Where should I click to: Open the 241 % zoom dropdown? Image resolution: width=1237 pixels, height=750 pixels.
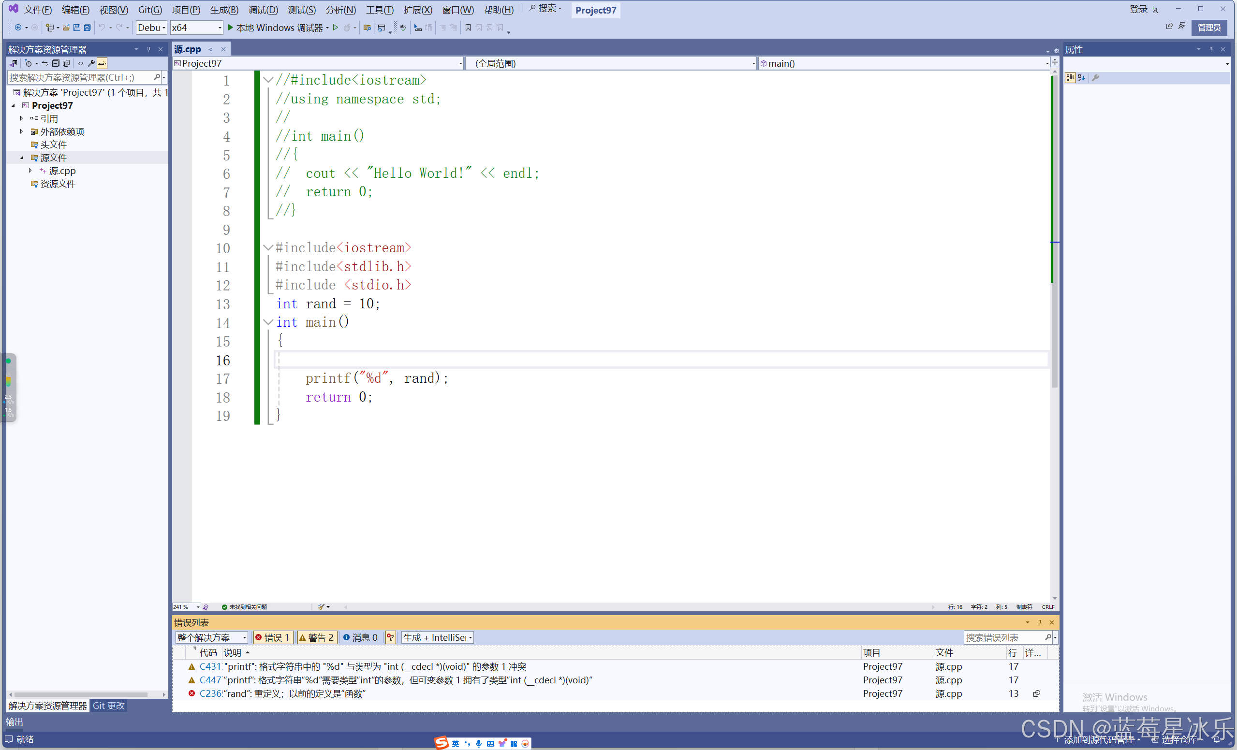point(187,607)
